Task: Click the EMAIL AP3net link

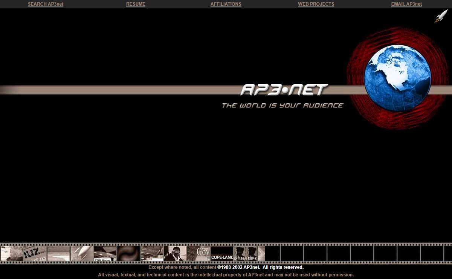Action: click(x=406, y=4)
